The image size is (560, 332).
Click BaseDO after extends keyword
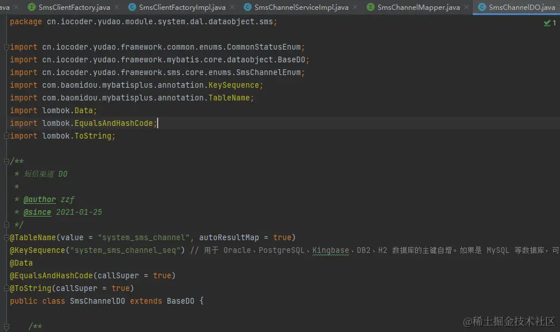pos(180,301)
